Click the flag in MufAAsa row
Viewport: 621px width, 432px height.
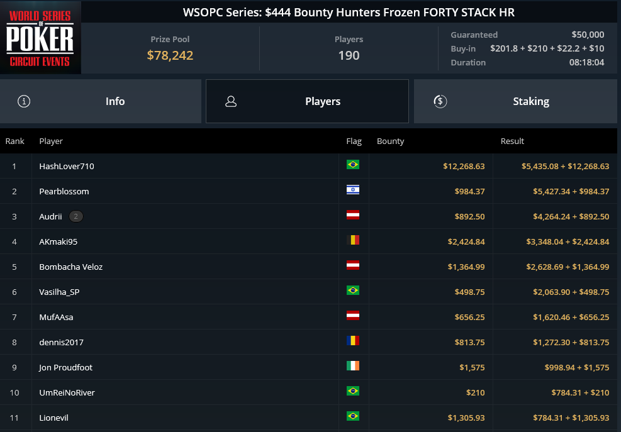[x=353, y=316]
